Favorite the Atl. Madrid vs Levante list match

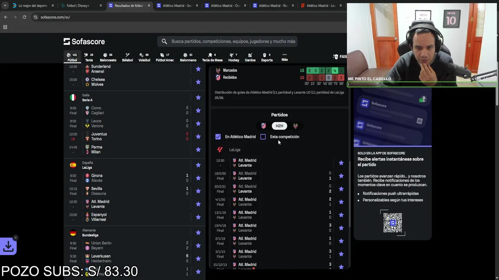198,204
